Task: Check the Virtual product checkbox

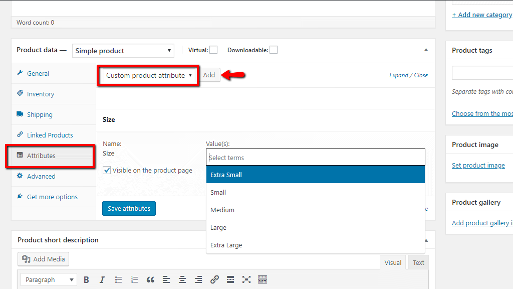Action: click(x=213, y=50)
